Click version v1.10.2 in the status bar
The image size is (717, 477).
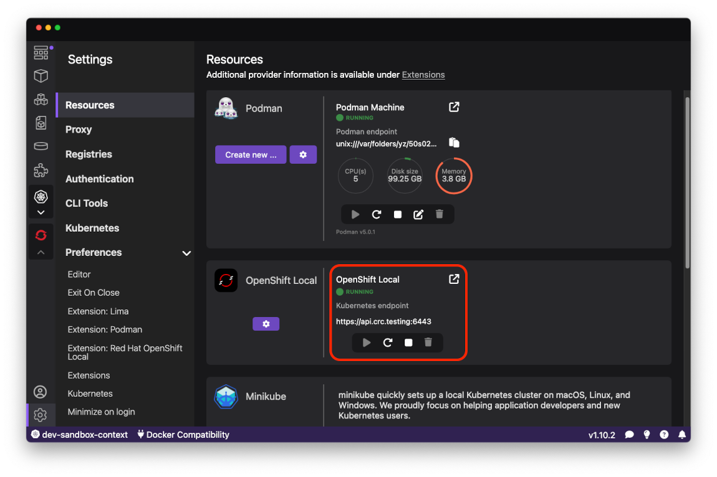601,435
